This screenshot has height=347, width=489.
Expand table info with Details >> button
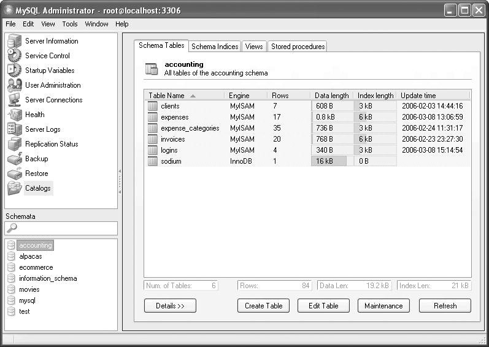(171, 306)
